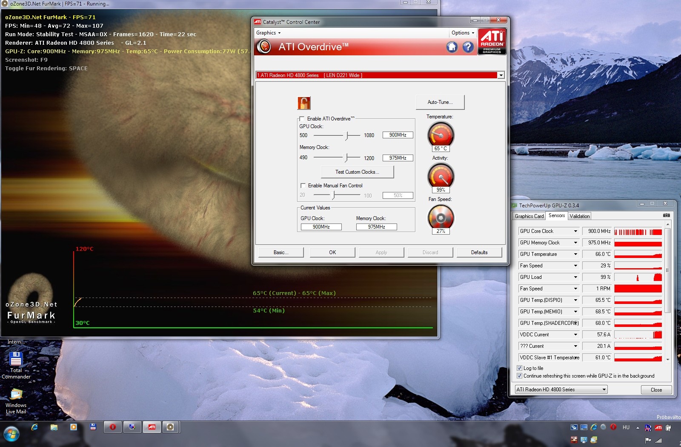Click fan speed slider handle
Screen dimensions: 681x447
333,195
